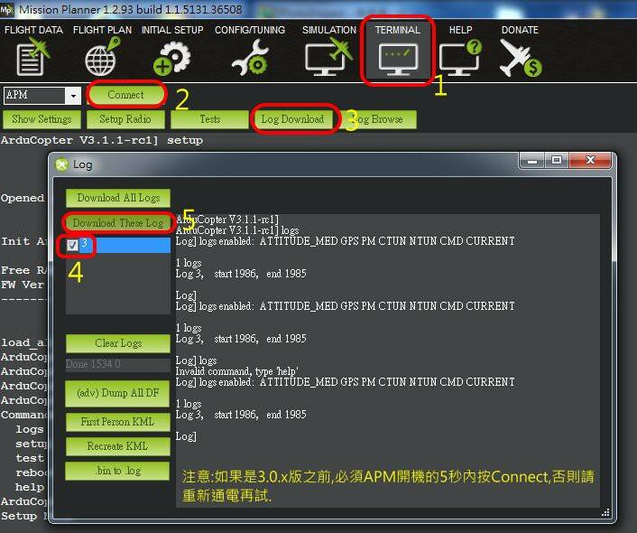Click Download These Log button
The image size is (637, 533).
(x=118, y=223)
